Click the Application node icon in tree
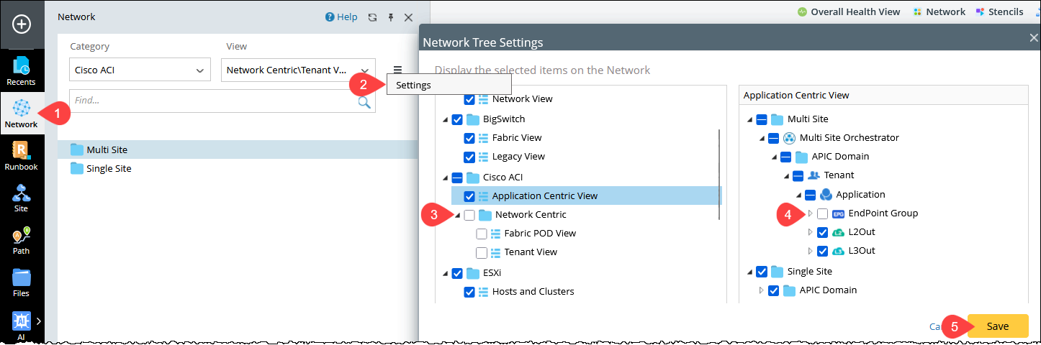Screen dimensions: 1041x345 pos(826,194)
